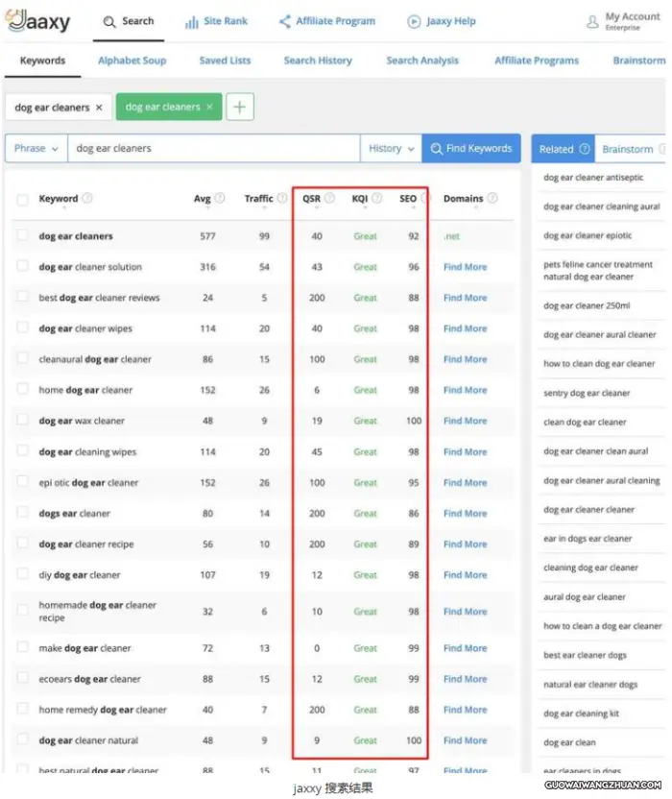Click the Search magnifier icon in top navigation
672x799 pixels.
pos(109,22)
